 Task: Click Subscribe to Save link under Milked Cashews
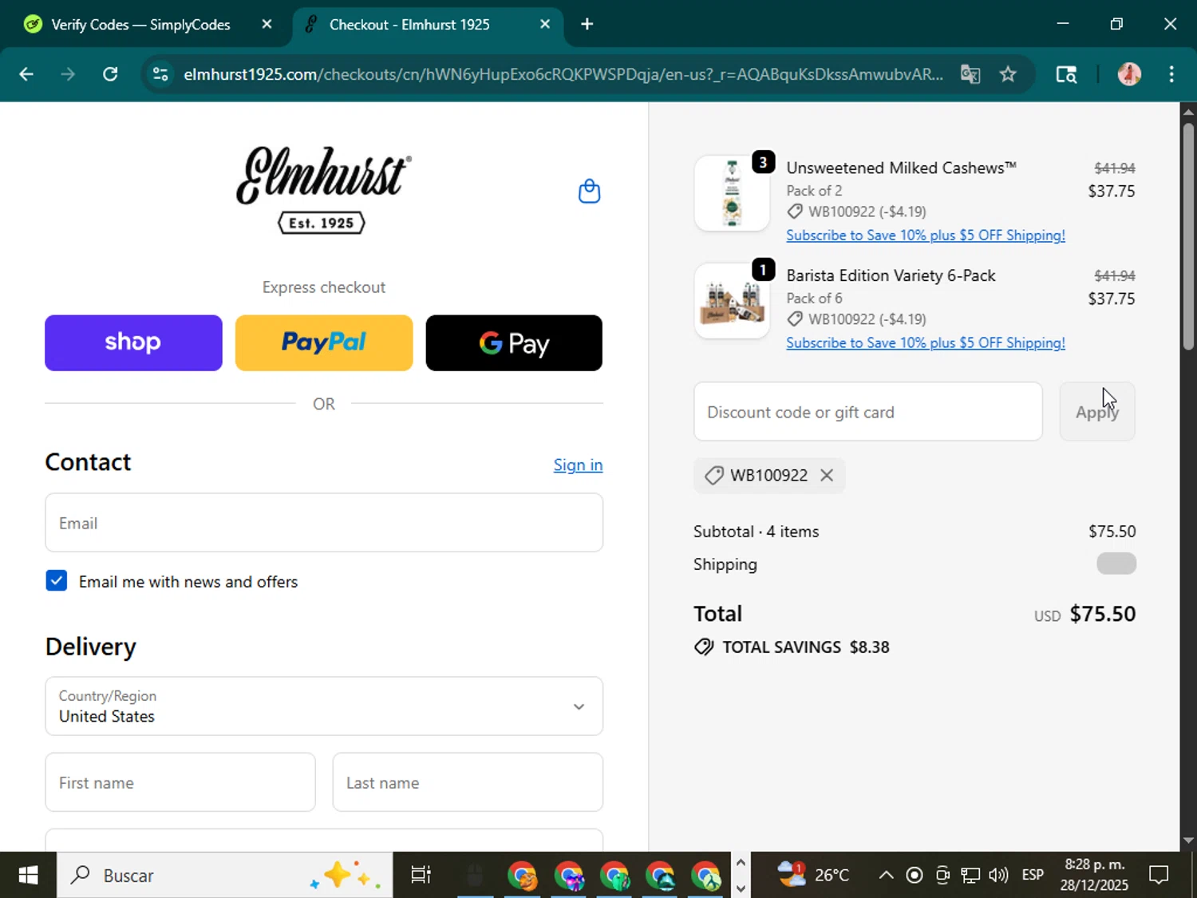(x=926, y=235)
